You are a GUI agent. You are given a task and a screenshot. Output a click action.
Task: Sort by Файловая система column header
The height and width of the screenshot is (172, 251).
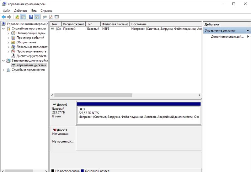click(x=115, y=24)
